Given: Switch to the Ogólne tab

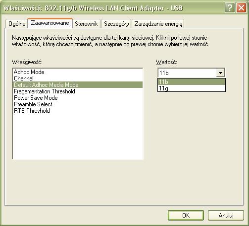Looking at the screenshot, I should pyautogui.click(x=17, y=24).
